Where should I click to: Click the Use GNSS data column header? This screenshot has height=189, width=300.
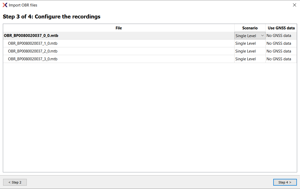coord(281,28)
